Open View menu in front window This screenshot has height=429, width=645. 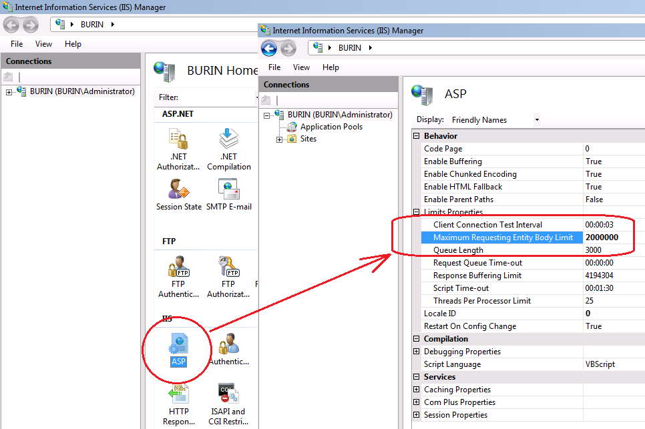click(x=301, y=67)
